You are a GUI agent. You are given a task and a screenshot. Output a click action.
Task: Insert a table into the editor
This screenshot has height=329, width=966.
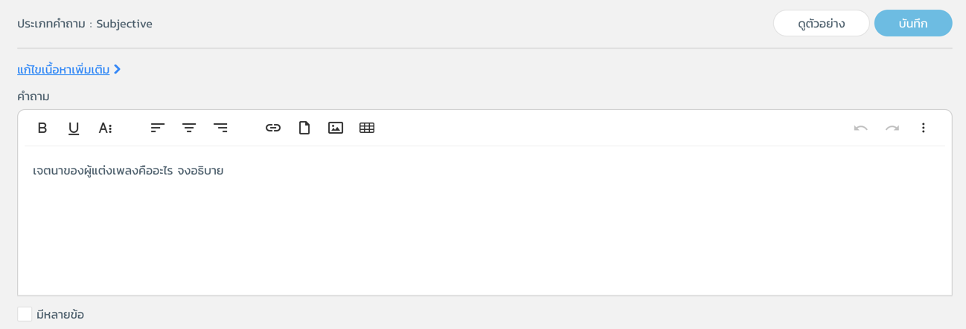[367, 128]
